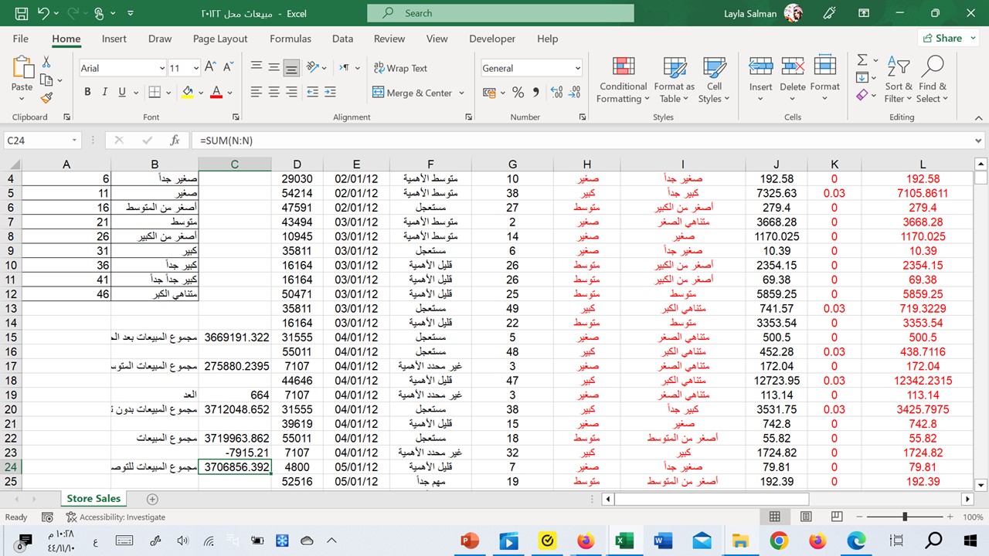Click the AutoSum sigma icon
The width and height of the screenshot is (989, 556).
[x=862, y=60]
